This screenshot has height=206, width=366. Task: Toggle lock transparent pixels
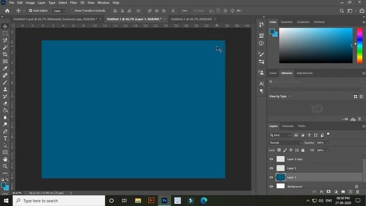[279, 150]
